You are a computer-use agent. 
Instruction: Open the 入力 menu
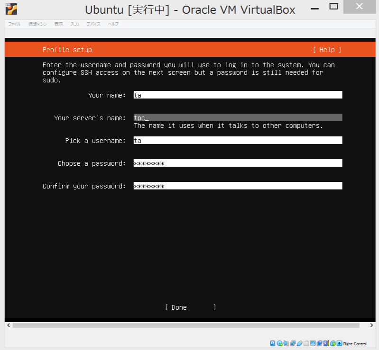pos(74,24)
